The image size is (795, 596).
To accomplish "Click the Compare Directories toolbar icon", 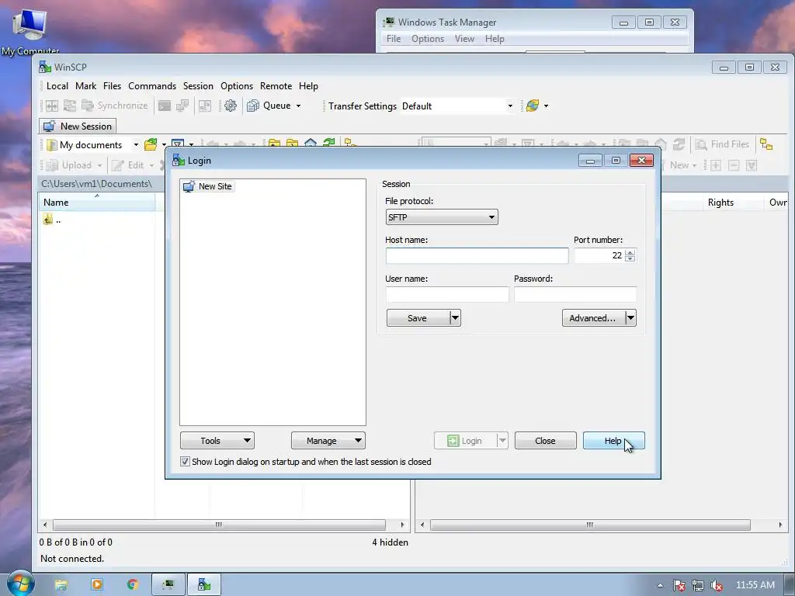I will (52, 106).
